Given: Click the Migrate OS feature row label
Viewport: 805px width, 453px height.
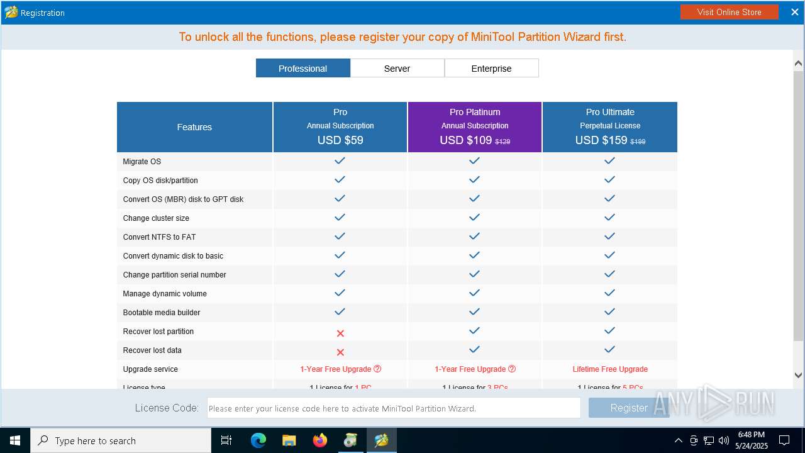Looking at the screenshot, I should point(142,162).
